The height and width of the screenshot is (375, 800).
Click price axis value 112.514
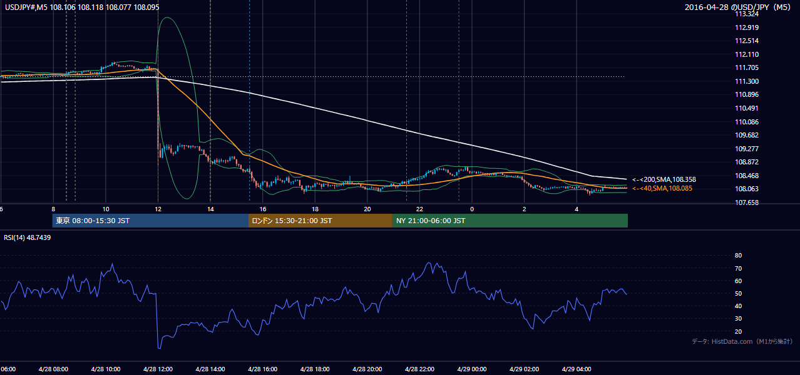pyautogui.click(x=747, y=41)
